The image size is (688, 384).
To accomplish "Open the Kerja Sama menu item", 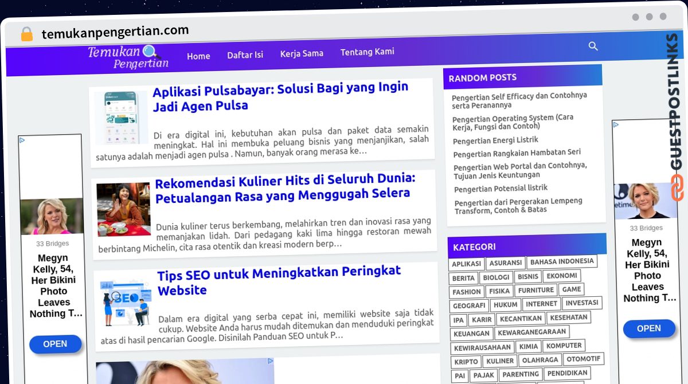I will coord(302,53).
